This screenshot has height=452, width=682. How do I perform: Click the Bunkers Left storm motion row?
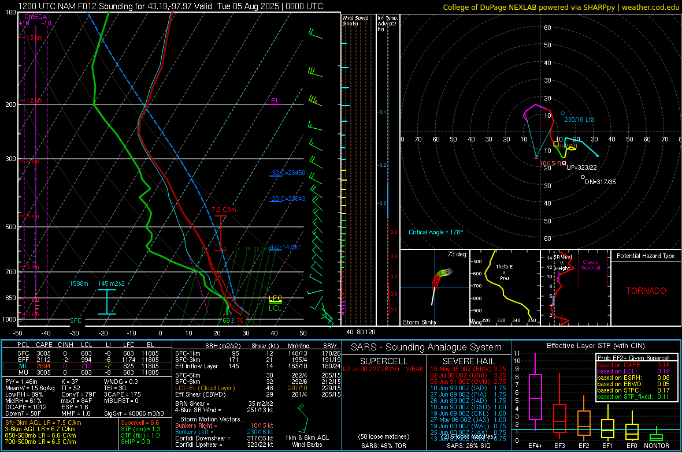pyautogui.click(x=224, y=432)
